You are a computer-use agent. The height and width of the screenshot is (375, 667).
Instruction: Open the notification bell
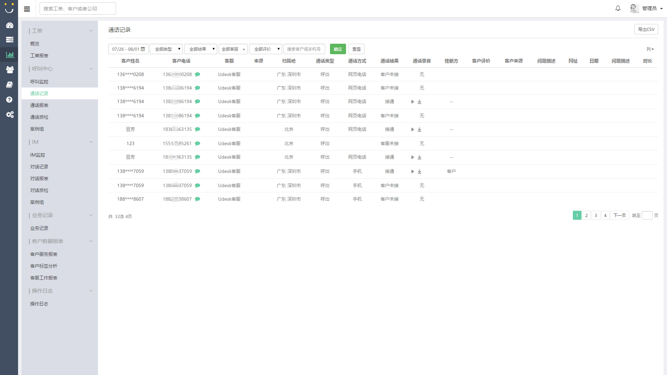pos(618,8)
